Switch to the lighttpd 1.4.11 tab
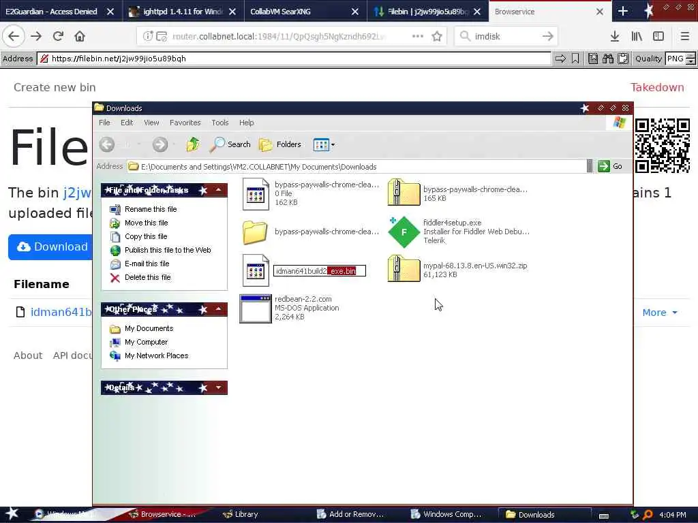Image resolution: width=698 pixels, height=523 pixels. pos(183,12)
